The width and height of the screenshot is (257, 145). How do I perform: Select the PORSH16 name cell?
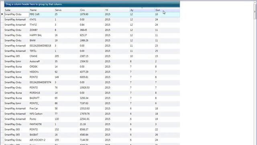[42, 93]
